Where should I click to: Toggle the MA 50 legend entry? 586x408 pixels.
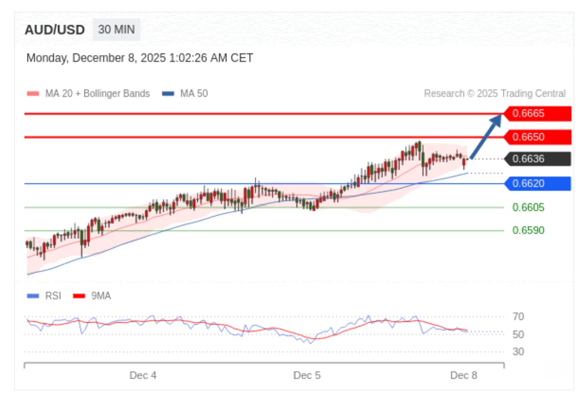pos(185,94)
